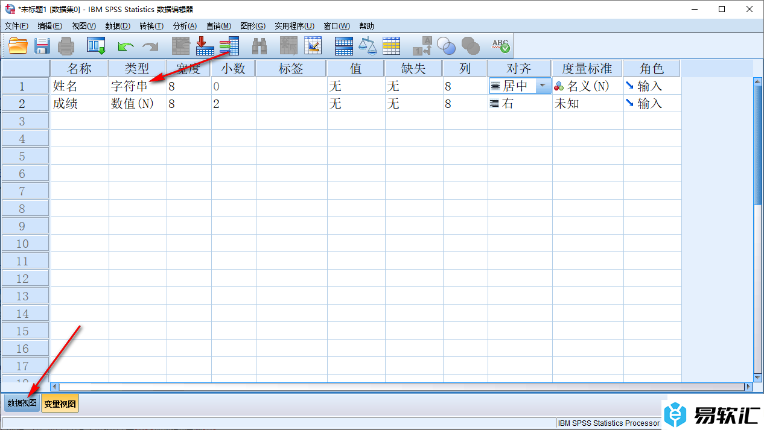Open the 图形(G) menu
Image resolution: width=764 pixels, height=430 pixels.
pyautogui.click(x=253, y=26)
